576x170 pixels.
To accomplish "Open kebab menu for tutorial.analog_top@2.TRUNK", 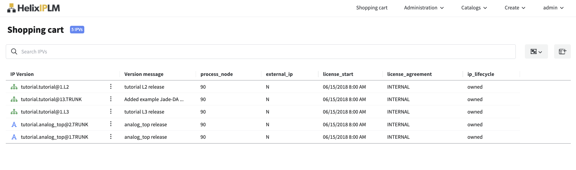I will [111, 124].
